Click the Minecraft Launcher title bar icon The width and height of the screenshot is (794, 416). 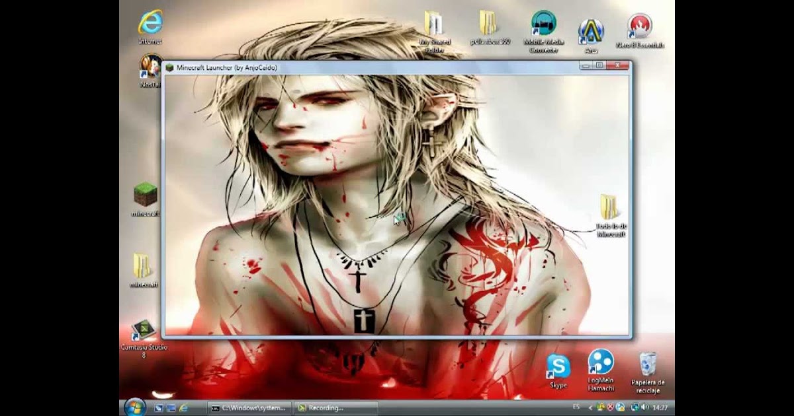pos(170,67)
